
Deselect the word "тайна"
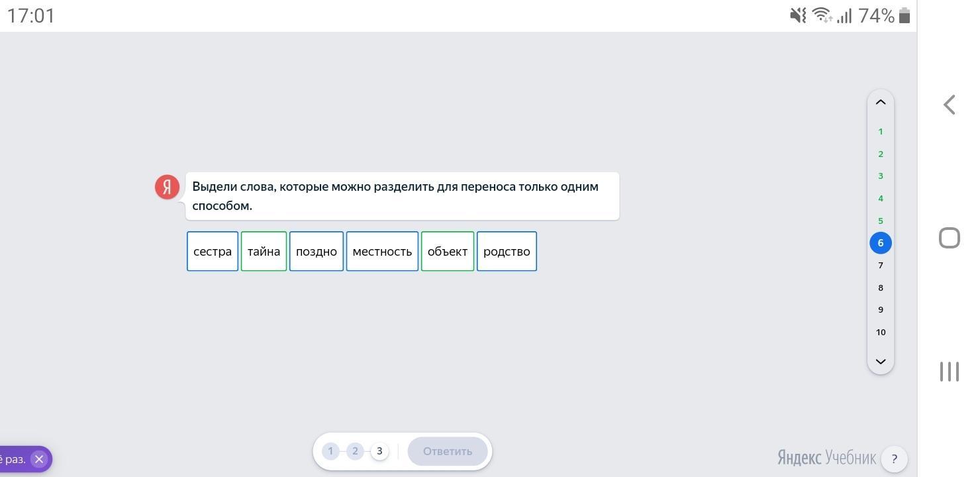[x=264, y=251]
